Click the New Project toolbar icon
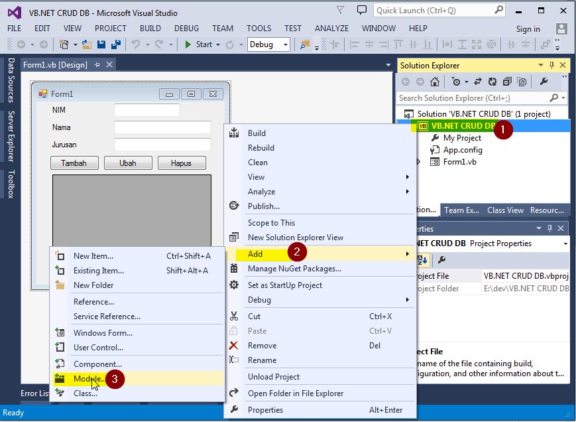The width and height of the screenshot is (576, 422). [64, 44]
